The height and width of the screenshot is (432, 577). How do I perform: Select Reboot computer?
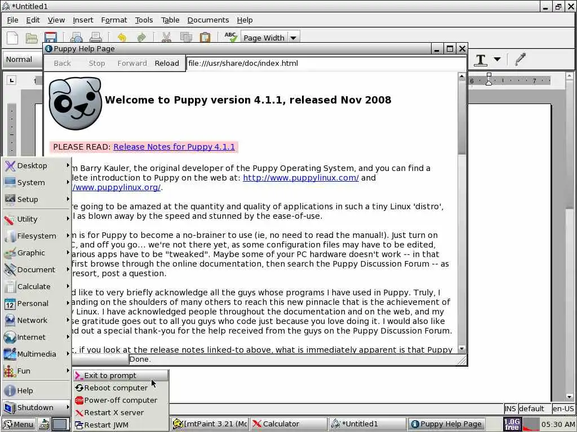click(121, 388)
